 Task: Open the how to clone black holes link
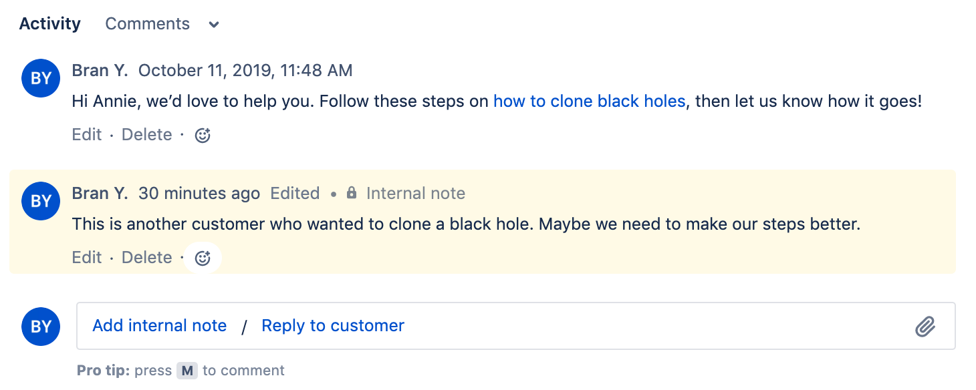point(589,102)
